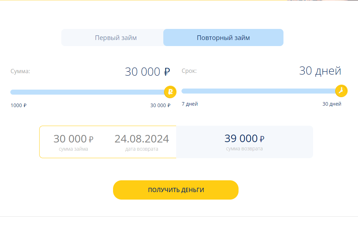
Task: Click the сумма займа 30 000 ₽ summary value
Action: [x=73, y=139]
